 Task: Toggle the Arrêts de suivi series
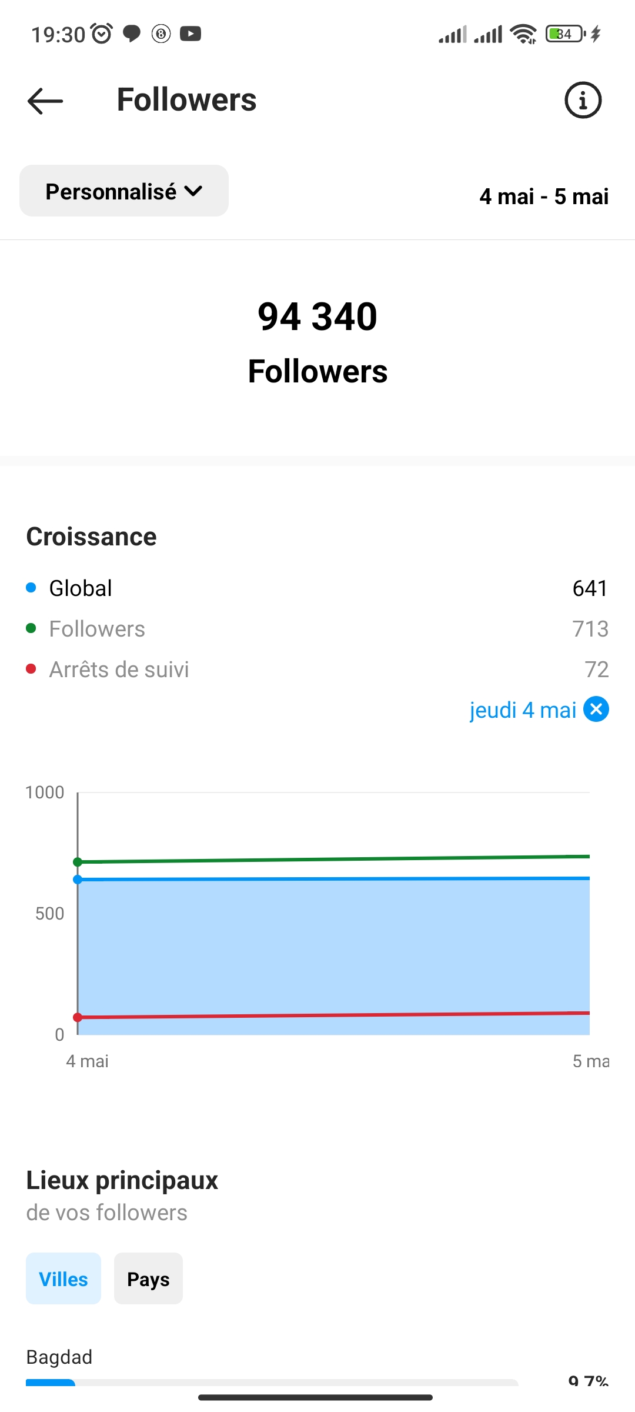click(x=119, y=670)
